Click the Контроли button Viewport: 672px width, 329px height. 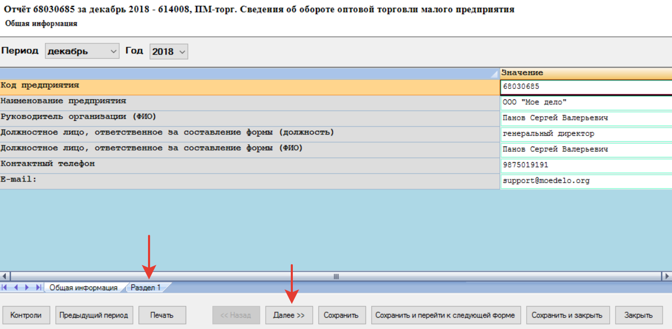[27, 315]
